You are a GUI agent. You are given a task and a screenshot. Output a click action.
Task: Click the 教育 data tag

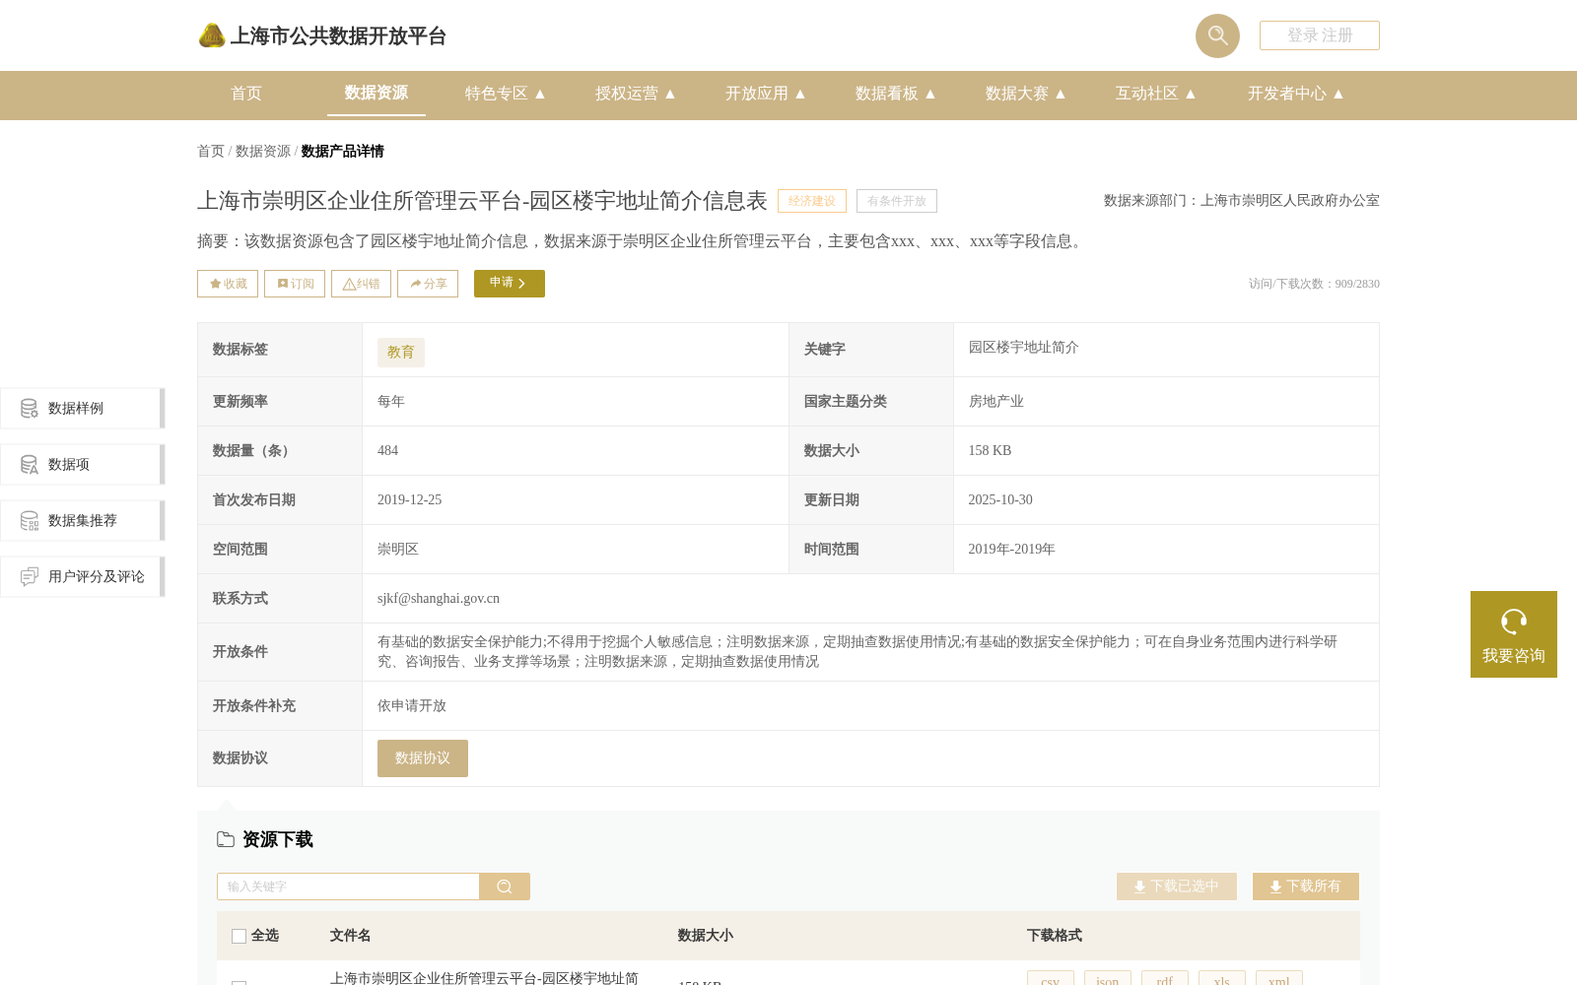click(401, 353)
